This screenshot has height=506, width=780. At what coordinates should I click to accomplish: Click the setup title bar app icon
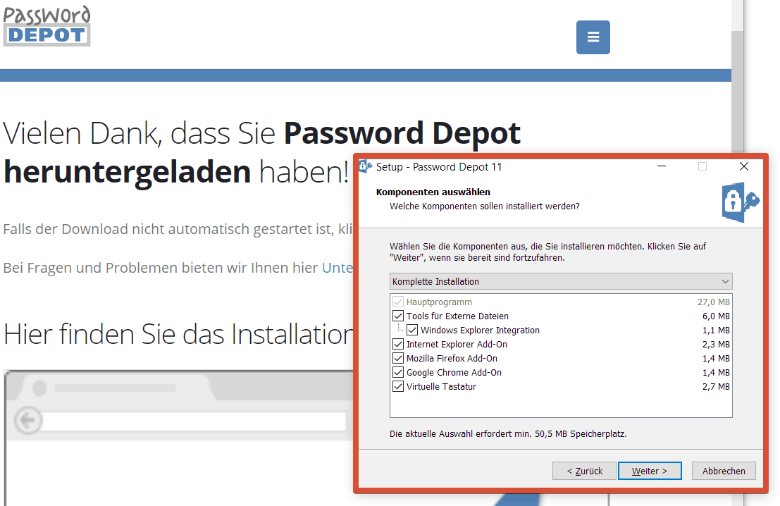[x=365, y=167]
